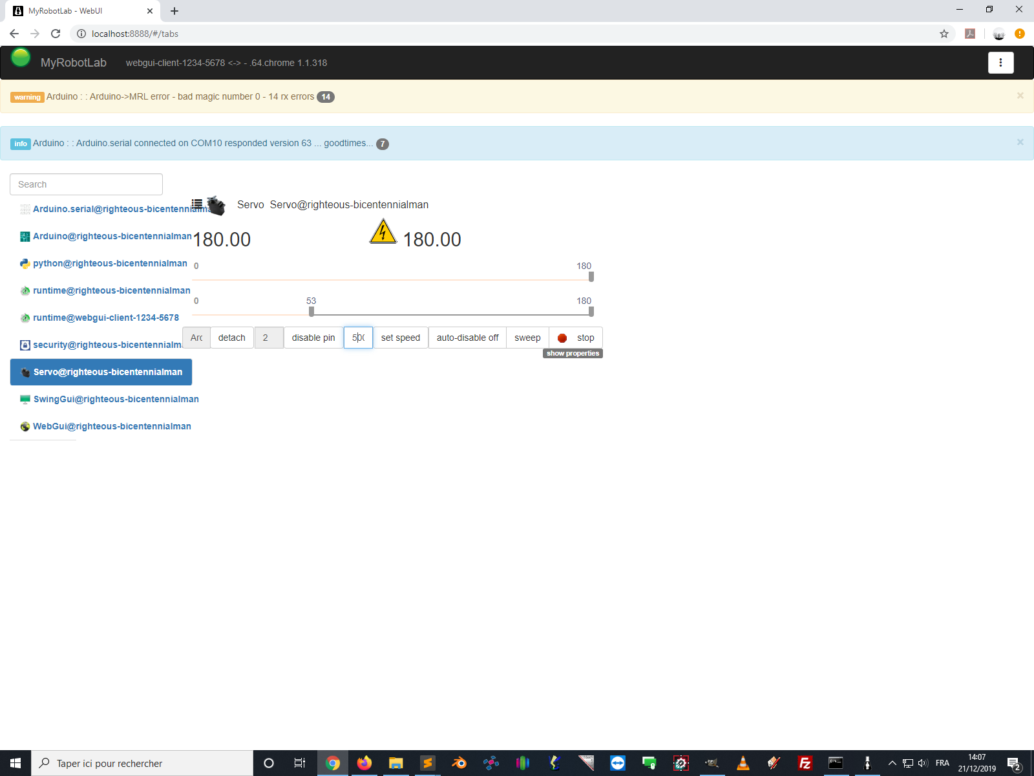Toggle auto-disable off for the servo

tap(467, 338)
